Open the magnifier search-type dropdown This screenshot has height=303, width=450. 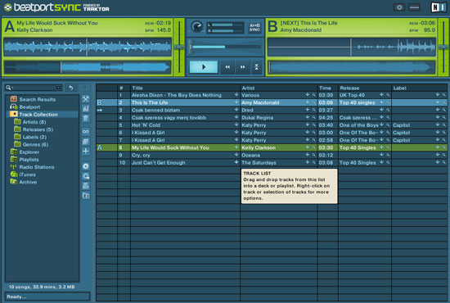[x=9, y=88]
